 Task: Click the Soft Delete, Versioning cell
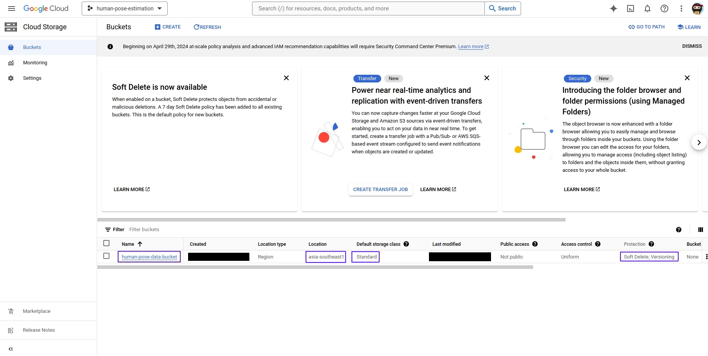tap(649, 257)
